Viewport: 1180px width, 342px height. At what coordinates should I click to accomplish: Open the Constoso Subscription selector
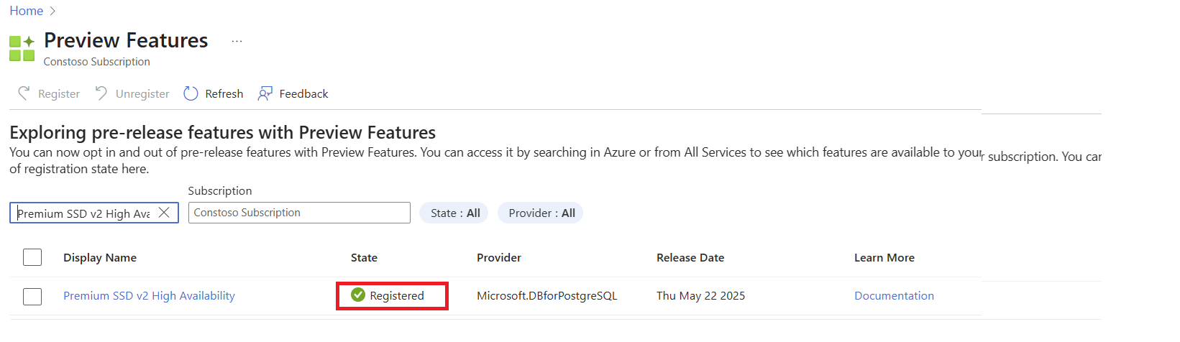(299, 213)
